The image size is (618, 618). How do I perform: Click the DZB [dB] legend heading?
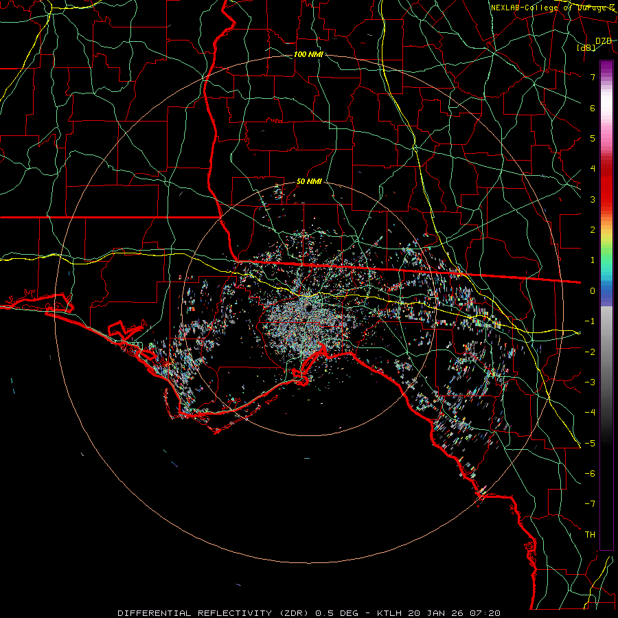pos(595,44)
